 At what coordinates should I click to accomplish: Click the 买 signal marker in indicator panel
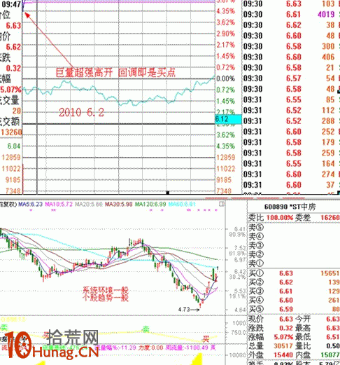pos(206,338)
